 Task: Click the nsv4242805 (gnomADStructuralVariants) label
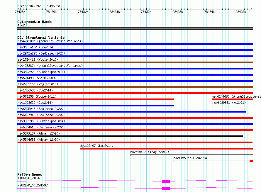[x=50, y=41]
